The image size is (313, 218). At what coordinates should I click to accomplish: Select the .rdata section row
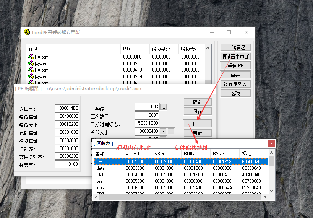point(181,175)
